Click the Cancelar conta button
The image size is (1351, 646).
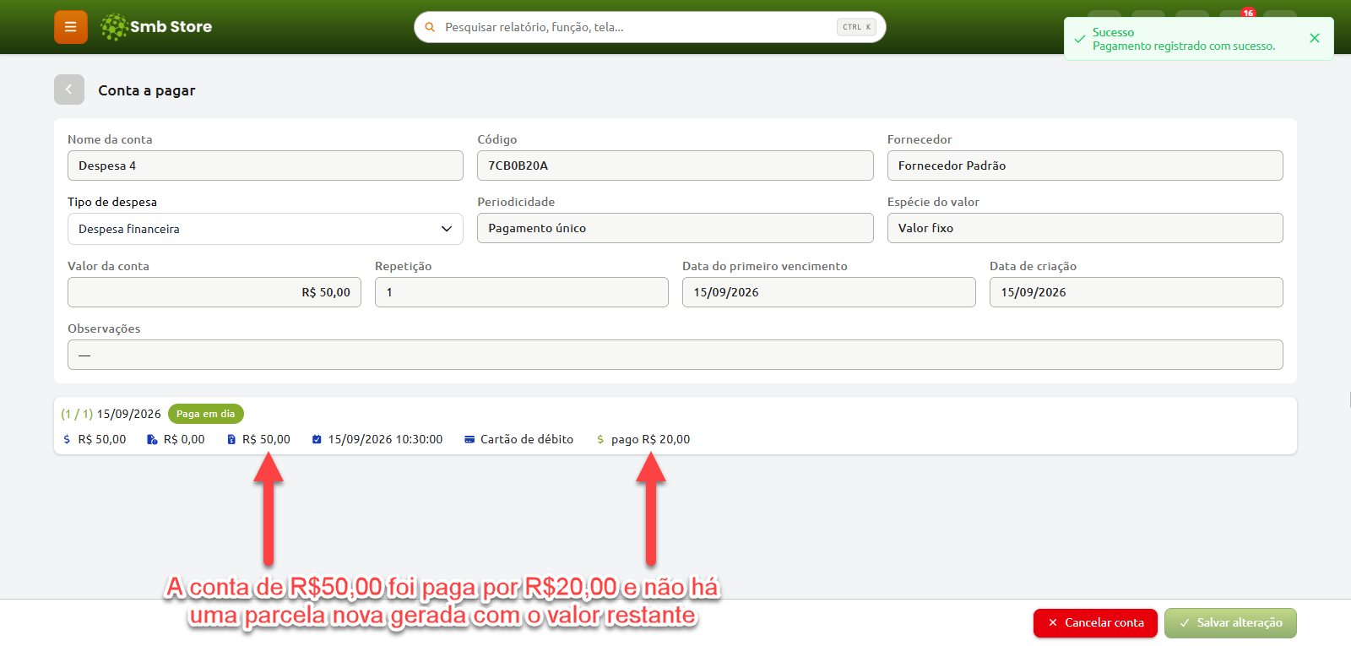click(x=1095, y=623)
